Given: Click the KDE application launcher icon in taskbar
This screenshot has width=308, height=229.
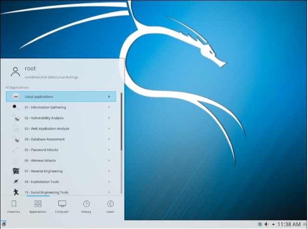Looking at the screenshot, I should [4, 224].
